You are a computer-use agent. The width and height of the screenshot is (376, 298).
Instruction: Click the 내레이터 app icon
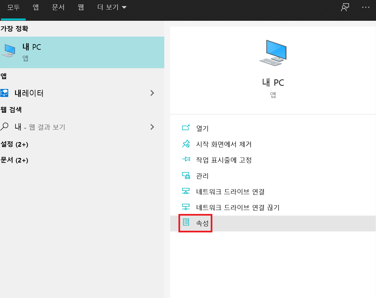pyautogui.click(x=4, y=93)
